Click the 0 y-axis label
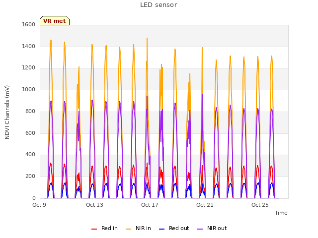 [34, 198]
